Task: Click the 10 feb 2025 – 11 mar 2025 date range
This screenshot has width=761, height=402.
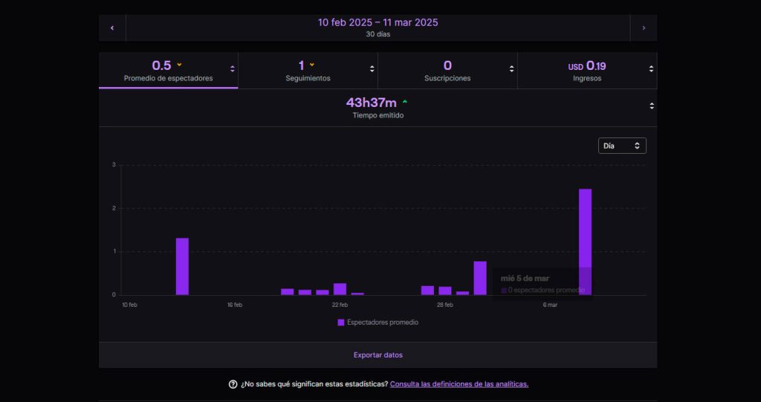Action: (x=378, y=22)
